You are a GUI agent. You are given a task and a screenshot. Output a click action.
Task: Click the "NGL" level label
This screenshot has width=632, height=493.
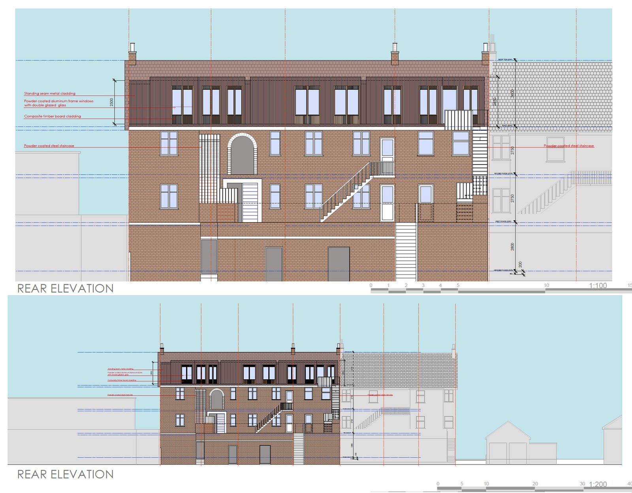pos(512,274)
